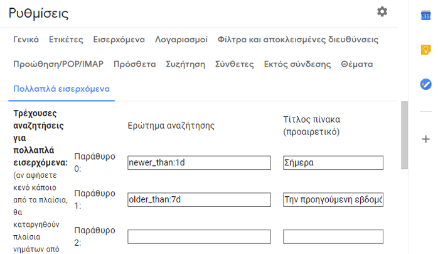Open Google Calendar from the side panel

point(425,16)
